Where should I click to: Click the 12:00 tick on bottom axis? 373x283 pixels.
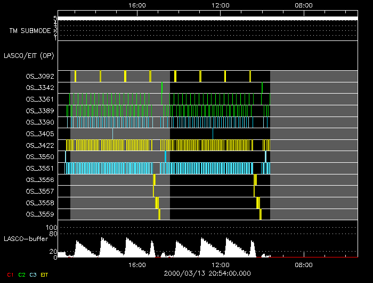tap(221, 265)
